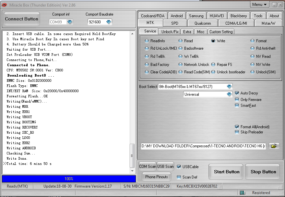Click the Miracle Box app logo icon
The image size is (285, 197).
pos(4,5)
